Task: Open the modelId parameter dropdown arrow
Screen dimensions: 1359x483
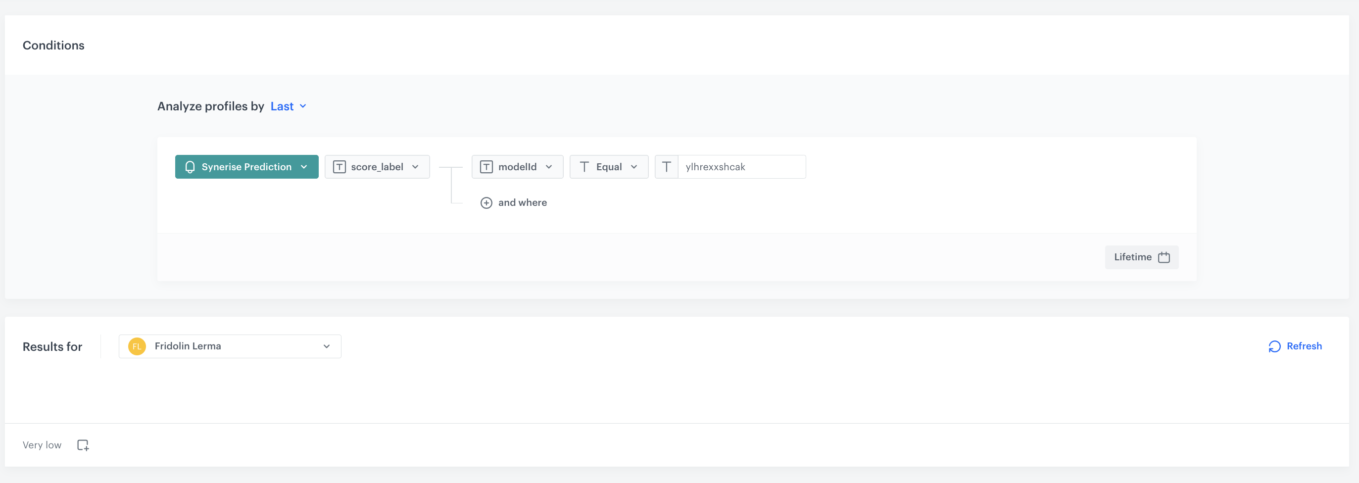Action: [549, 167]
